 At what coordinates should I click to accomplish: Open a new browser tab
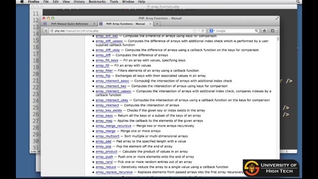click(x=157, y=24)
